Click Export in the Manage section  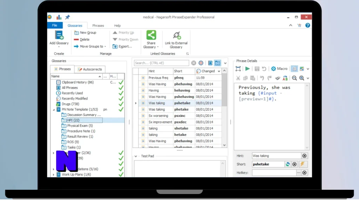122,46
